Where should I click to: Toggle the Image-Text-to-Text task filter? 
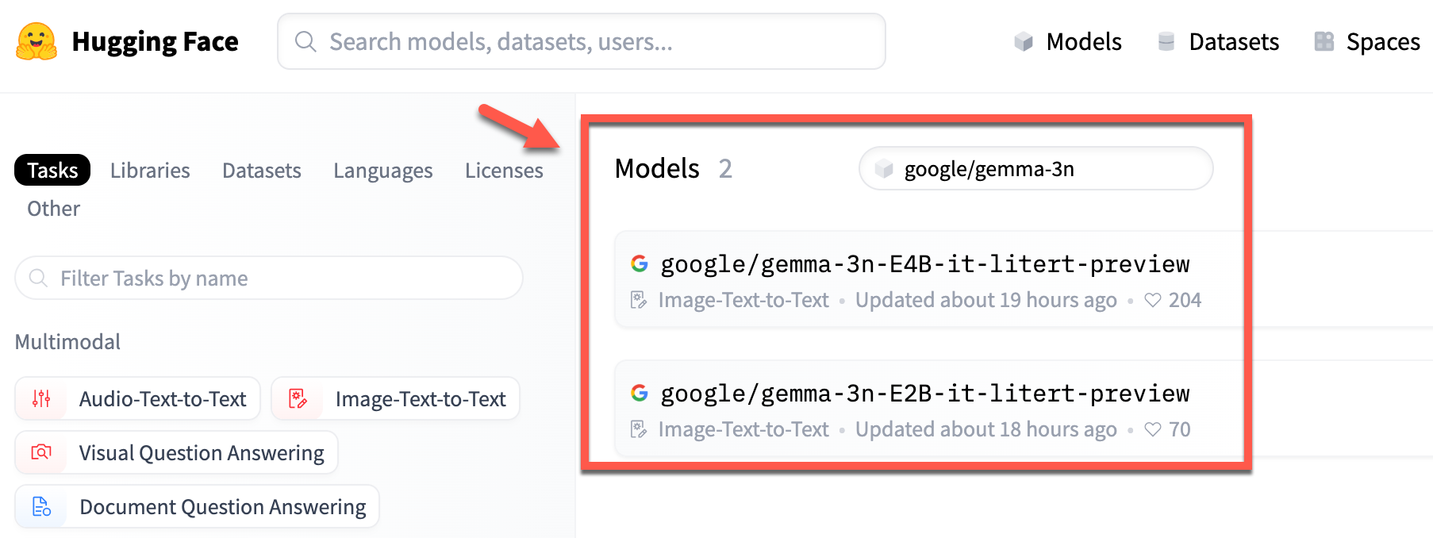pyautogui.click(x=395, y=398)
